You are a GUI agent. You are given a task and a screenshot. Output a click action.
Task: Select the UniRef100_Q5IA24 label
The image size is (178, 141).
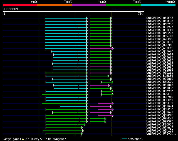(160, 106)
